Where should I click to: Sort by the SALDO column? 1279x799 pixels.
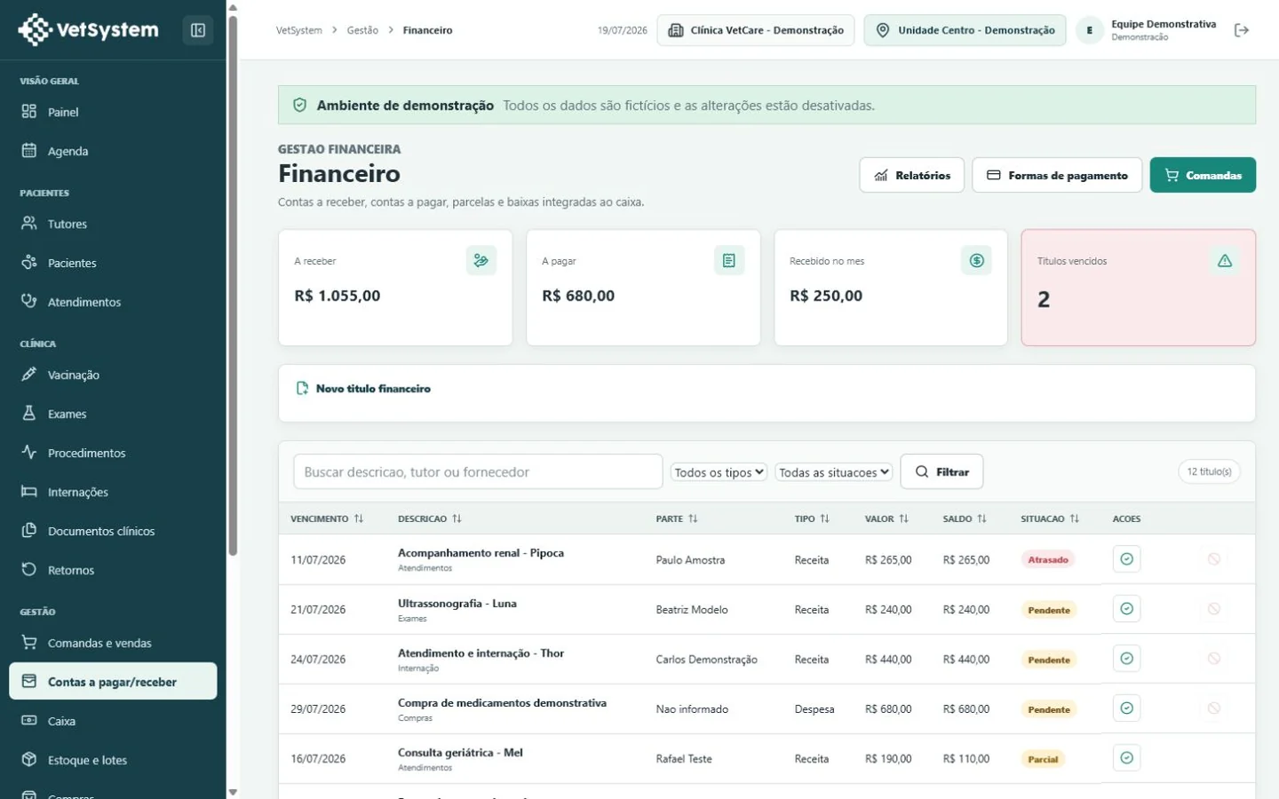click(965, 518)
